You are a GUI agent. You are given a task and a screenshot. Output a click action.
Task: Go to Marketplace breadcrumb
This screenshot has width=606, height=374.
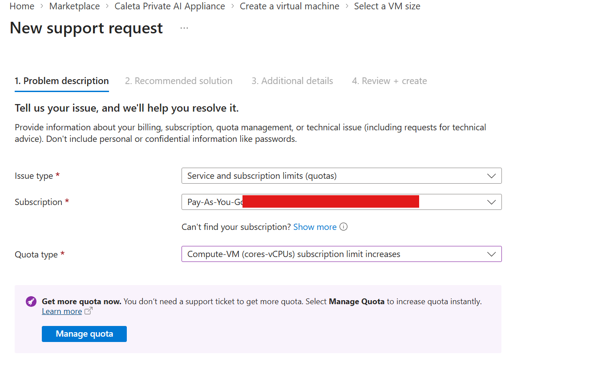point(74,6)
